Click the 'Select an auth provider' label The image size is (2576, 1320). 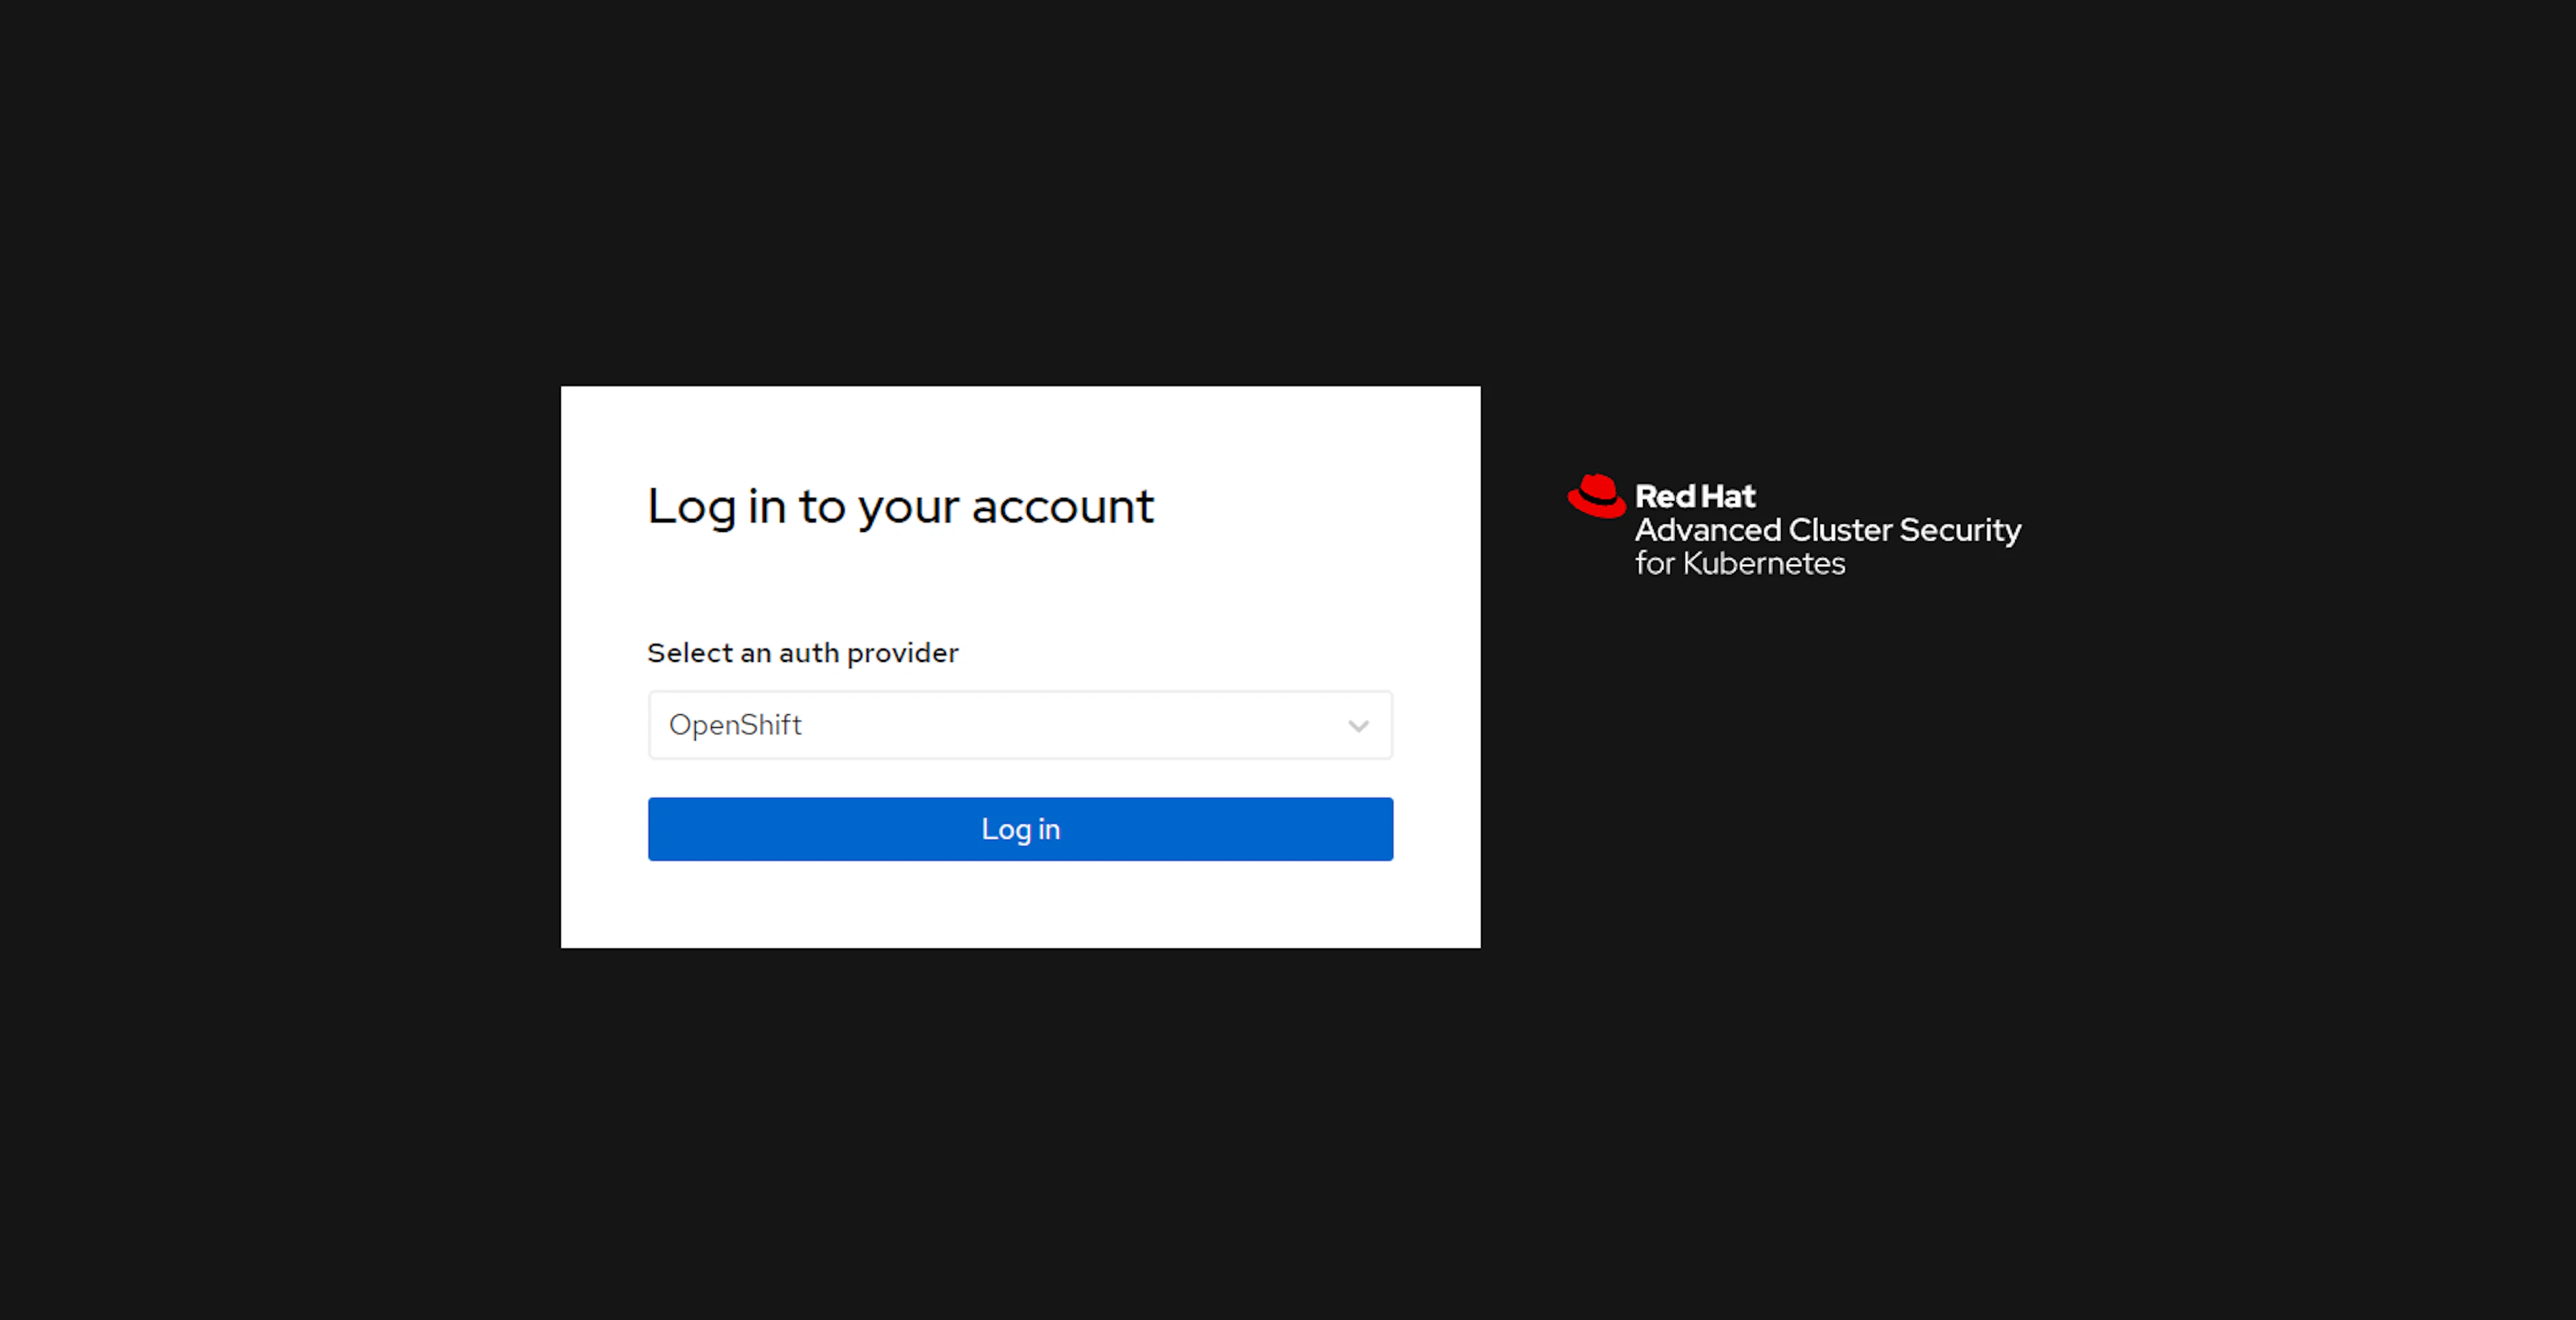[x=802, y=653]
